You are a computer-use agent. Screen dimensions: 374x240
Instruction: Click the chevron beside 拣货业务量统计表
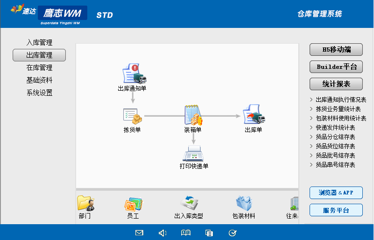pyautogui.click(x=311, y=109)
